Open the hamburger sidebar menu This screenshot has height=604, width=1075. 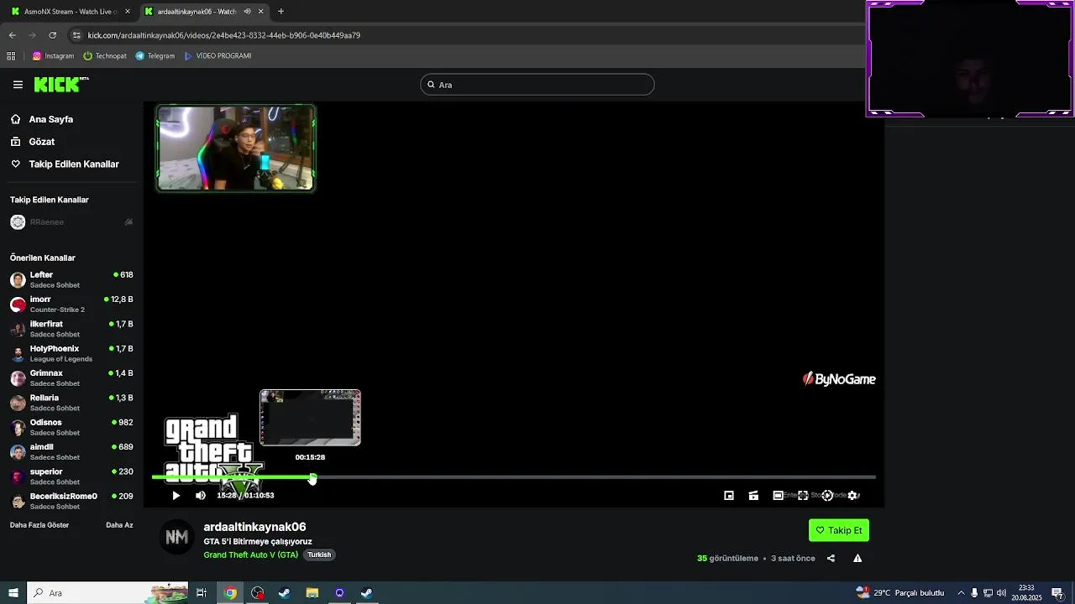tap(18, 85)
